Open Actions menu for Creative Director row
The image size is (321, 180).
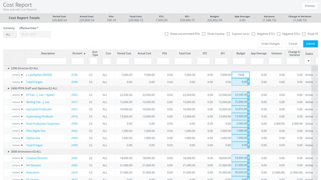pos(17,158)
